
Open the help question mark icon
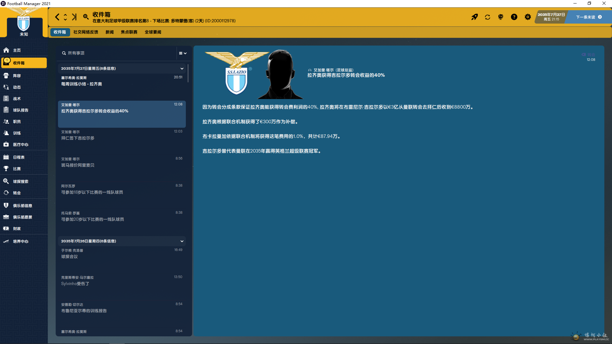click(514, 17)
